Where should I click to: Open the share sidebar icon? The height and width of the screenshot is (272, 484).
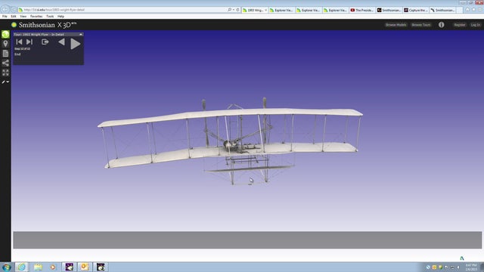point(5,63)
